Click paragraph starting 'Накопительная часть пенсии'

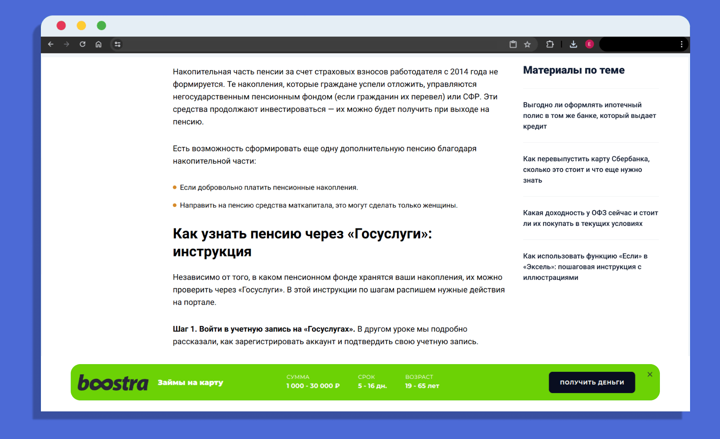coord(335,97)
